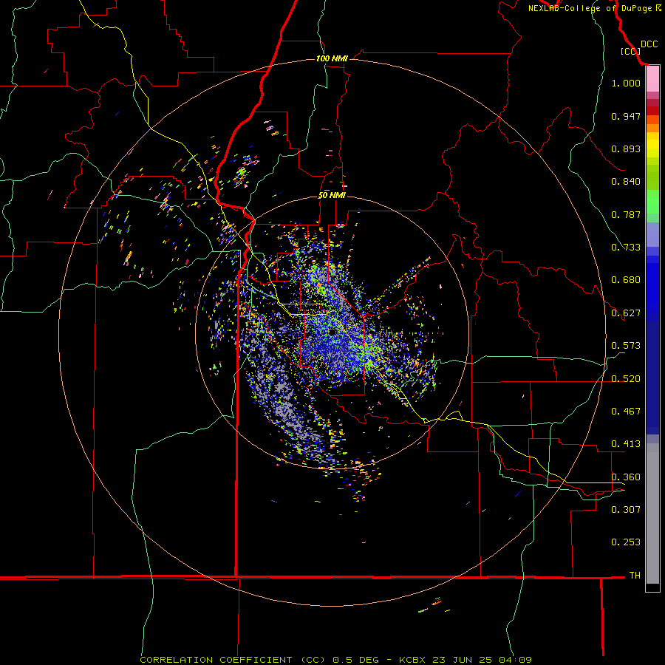Select the 0.413 legend value
665x665 pixels.
pos(626,444)
